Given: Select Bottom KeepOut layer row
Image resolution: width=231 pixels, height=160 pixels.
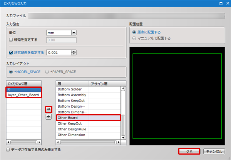Looking at the screenshot, I should pyautogui.click(x=88, y=101).
